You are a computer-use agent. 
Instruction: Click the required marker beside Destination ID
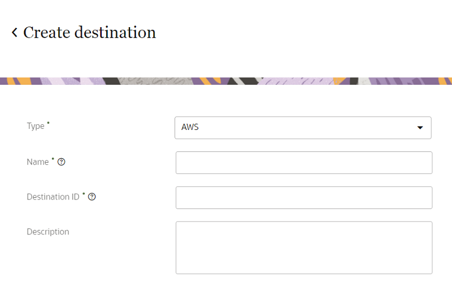(84, 194)
